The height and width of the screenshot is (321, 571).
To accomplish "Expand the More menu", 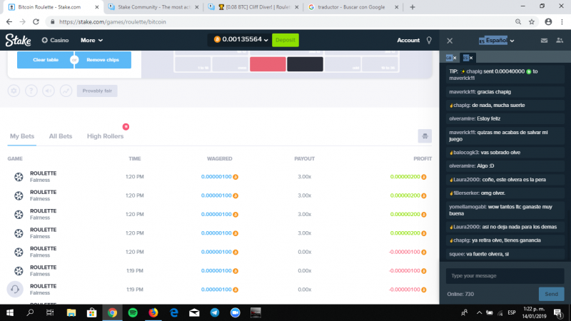I will pyautogui.click(x=92, y=41).
